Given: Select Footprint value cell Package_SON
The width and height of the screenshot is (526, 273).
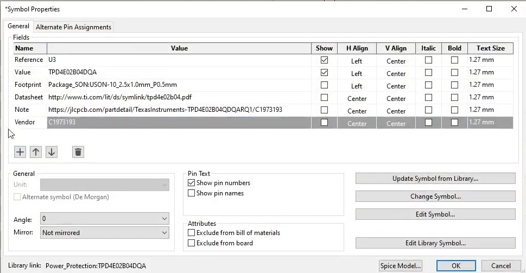Looking at the screenshot, I should tap(179, 85).
